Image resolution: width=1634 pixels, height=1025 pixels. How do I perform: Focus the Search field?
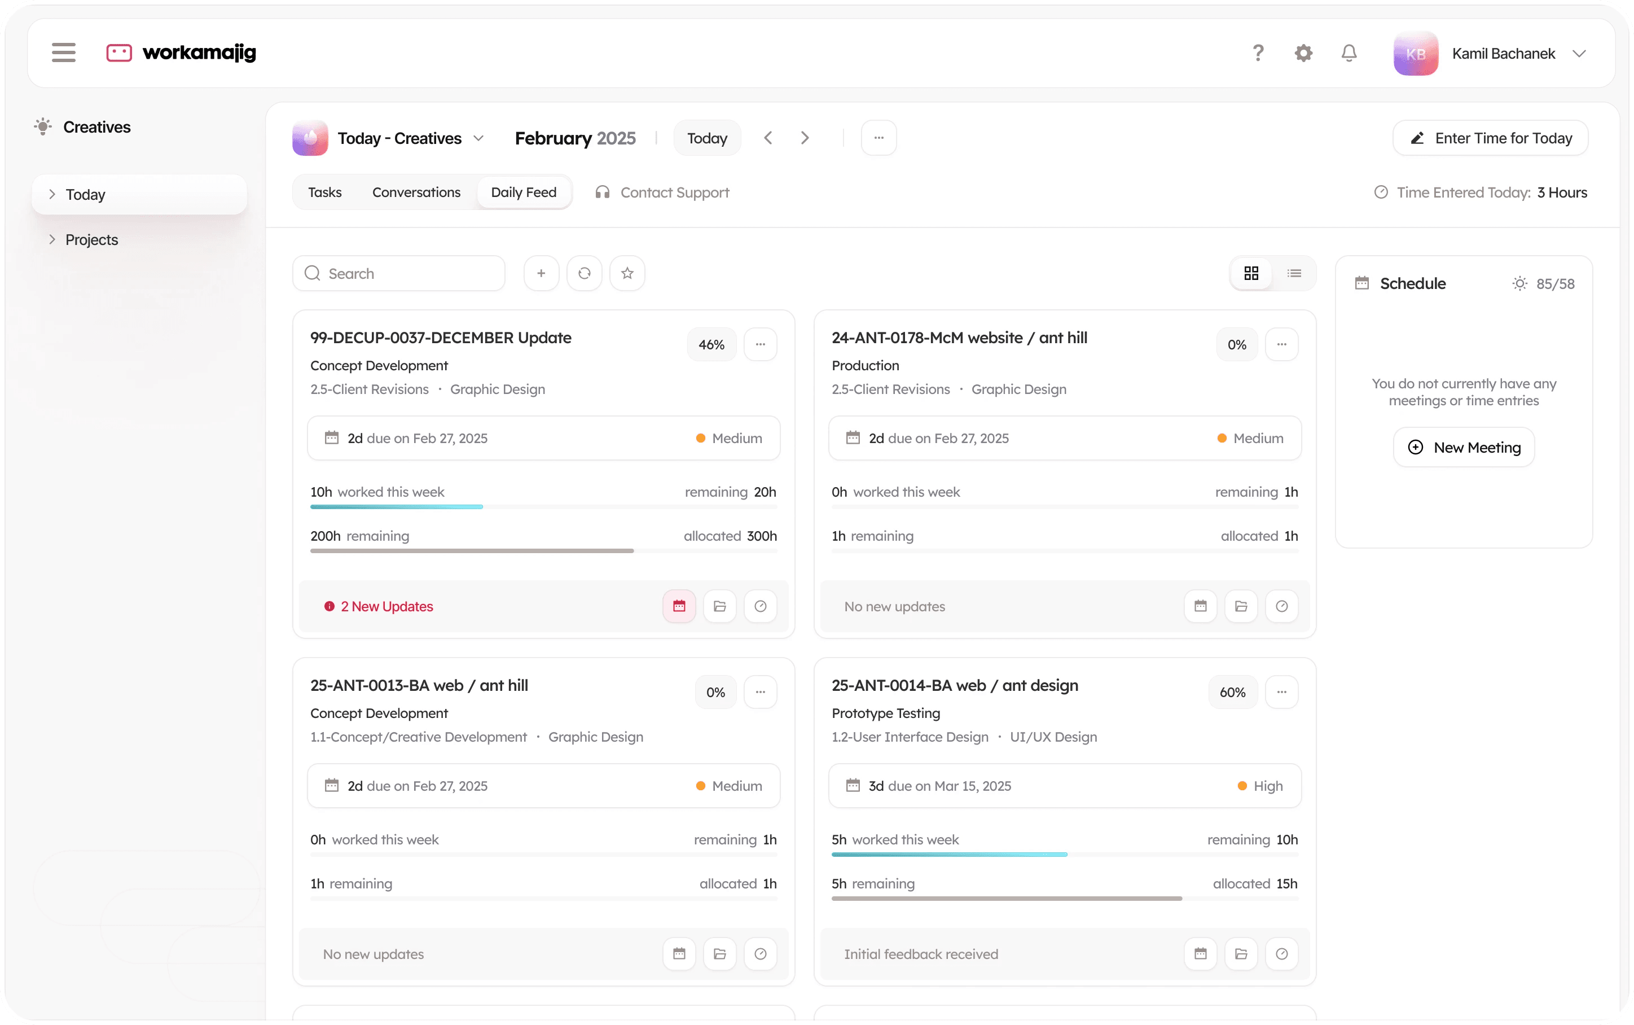point(399,273)
